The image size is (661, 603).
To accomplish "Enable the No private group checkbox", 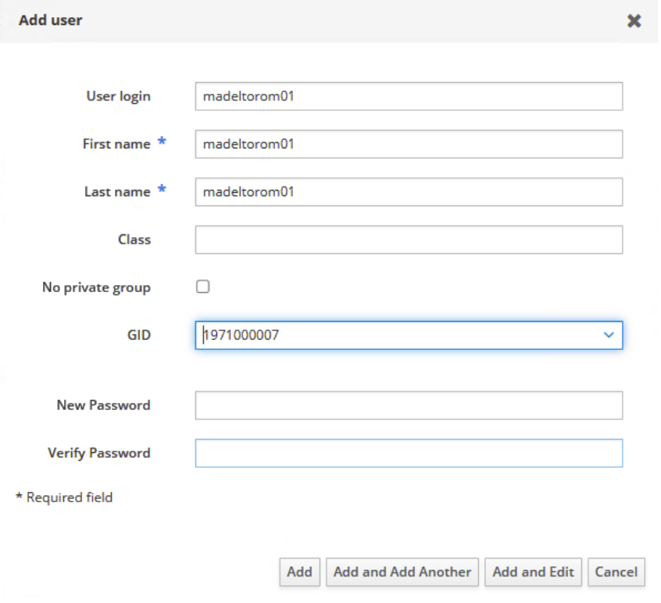I will [x=203, y=287].
